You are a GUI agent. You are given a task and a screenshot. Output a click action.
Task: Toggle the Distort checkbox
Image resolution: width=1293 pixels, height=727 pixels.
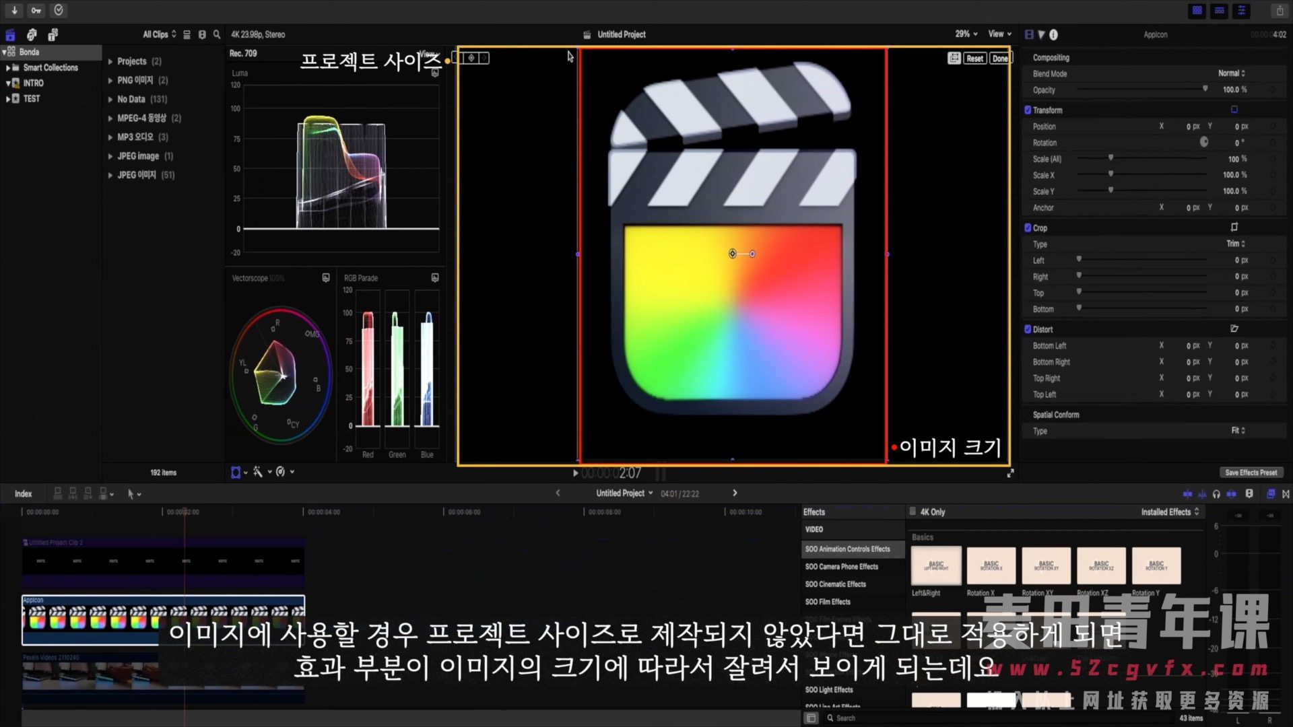(x=1028, y=329)
